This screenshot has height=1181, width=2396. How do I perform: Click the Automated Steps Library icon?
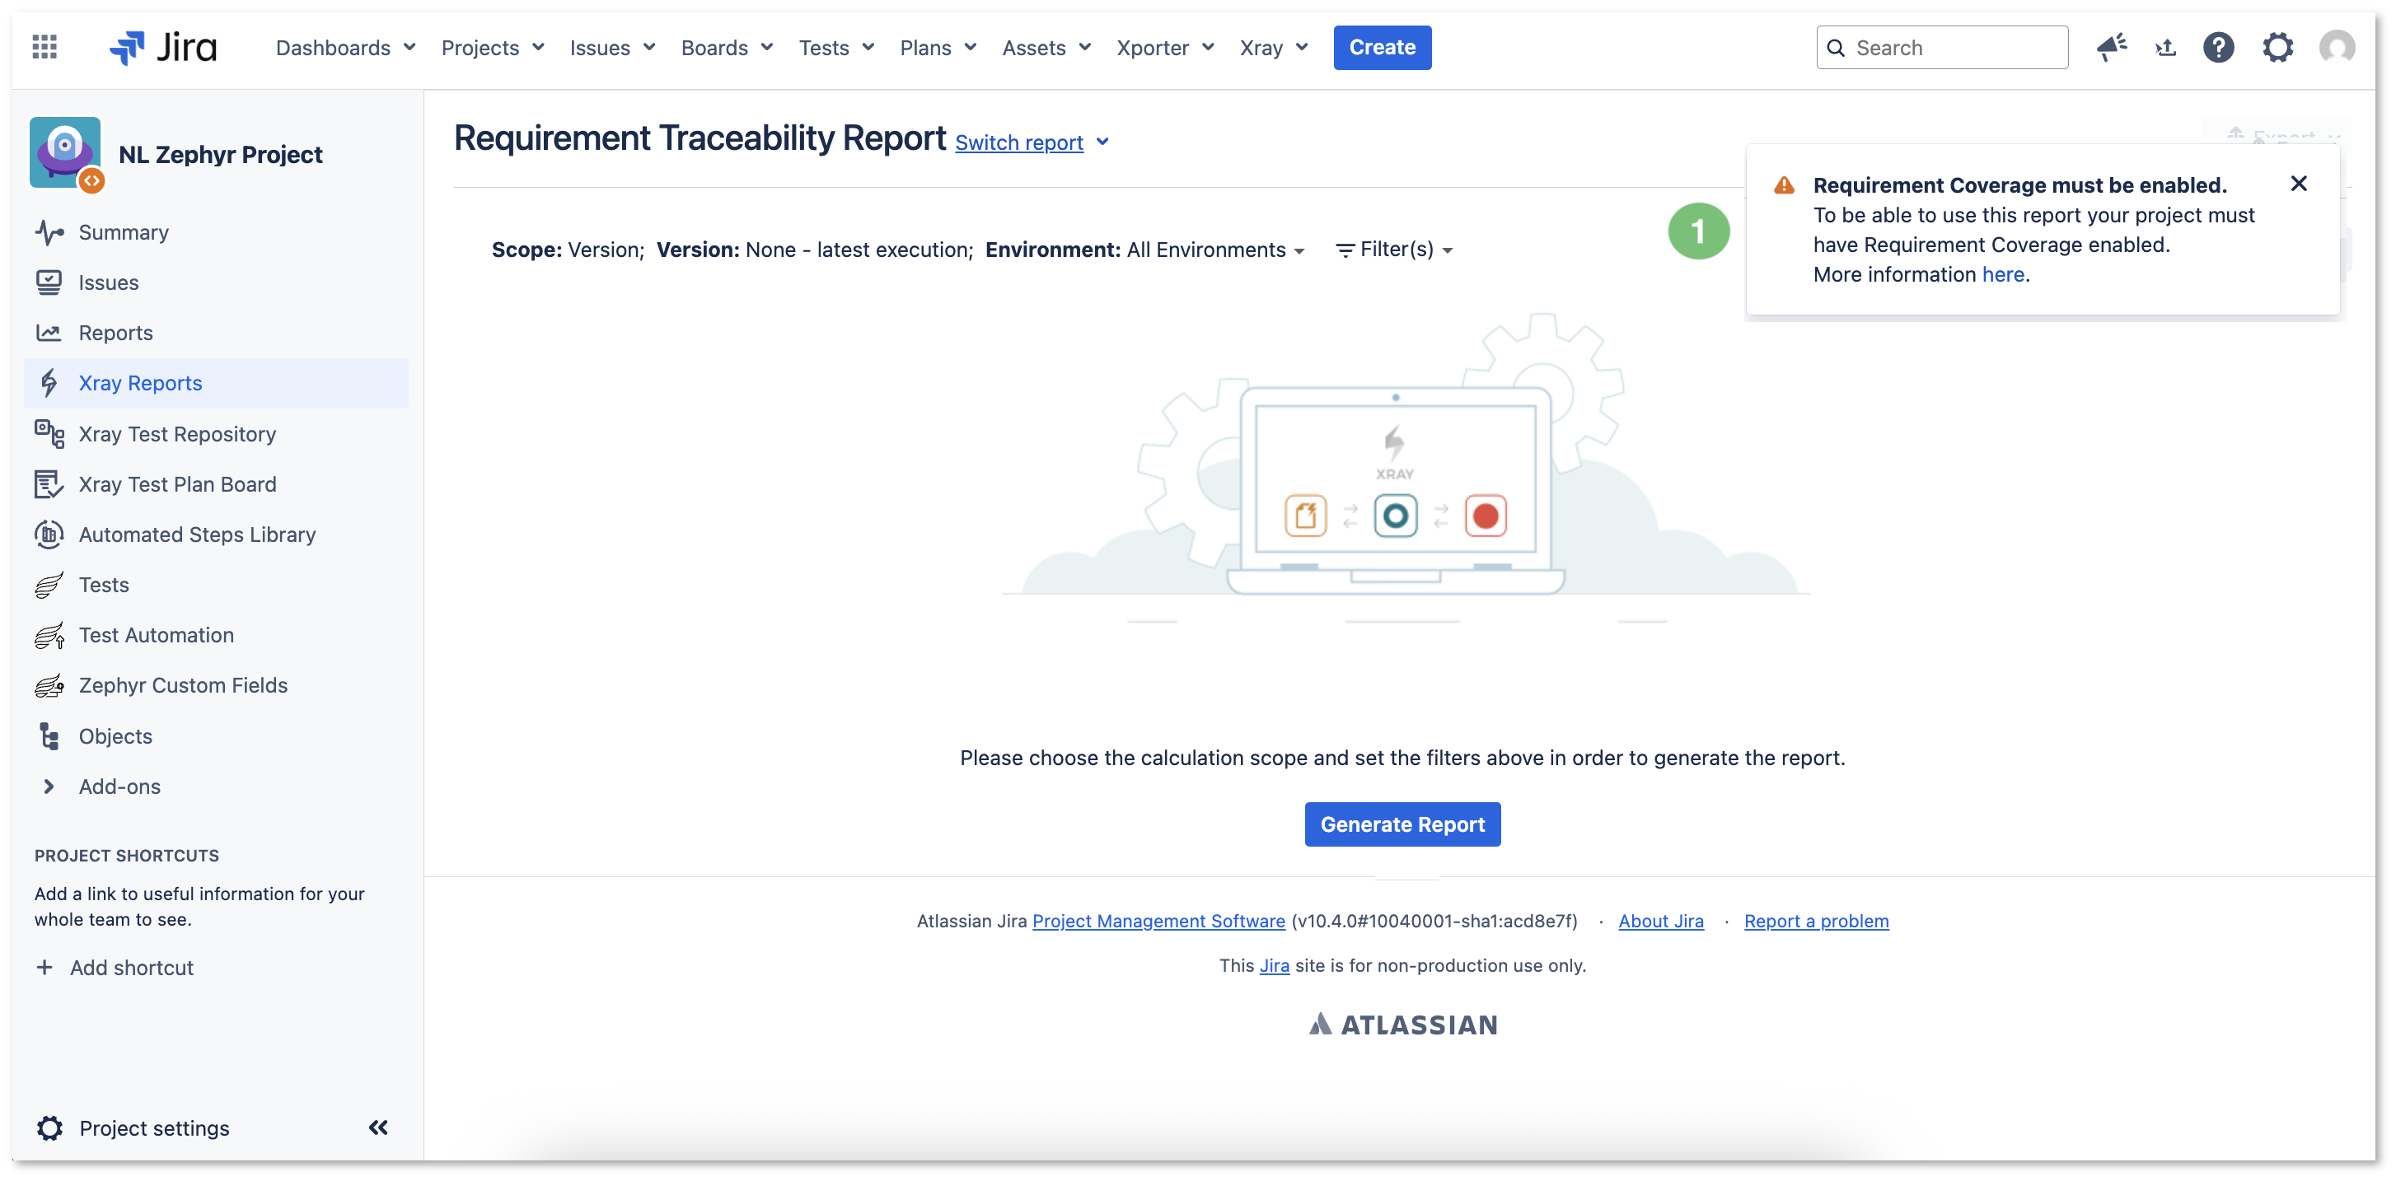tap(49, 534)
